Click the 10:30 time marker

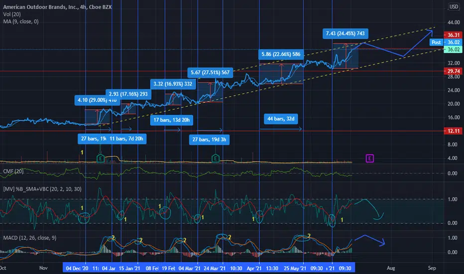[x=236, y=269]
